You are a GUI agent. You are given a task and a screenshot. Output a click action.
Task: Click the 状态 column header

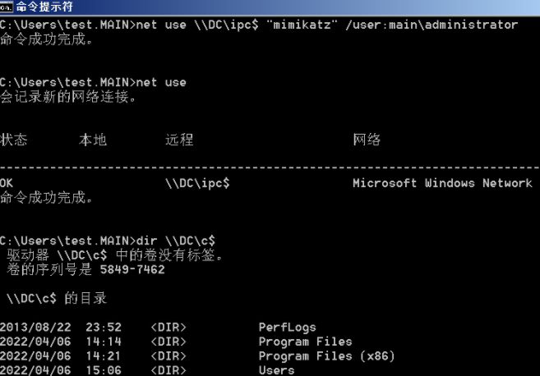pos(14,140)
